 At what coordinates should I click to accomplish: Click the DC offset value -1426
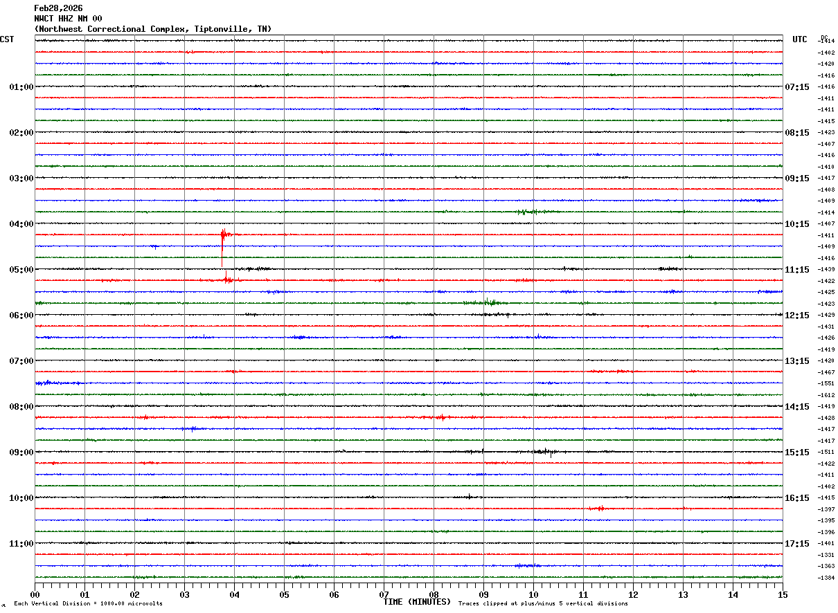tap(826, 338)
